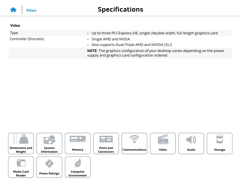
Task: Show the Storage specifications
Action: [220, 143]
